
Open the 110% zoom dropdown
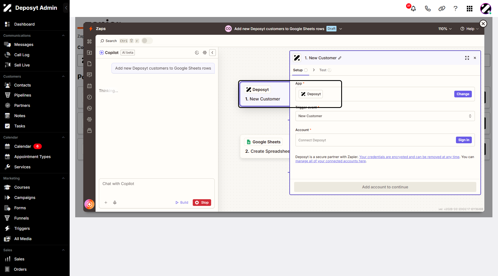tap(445, 29)
